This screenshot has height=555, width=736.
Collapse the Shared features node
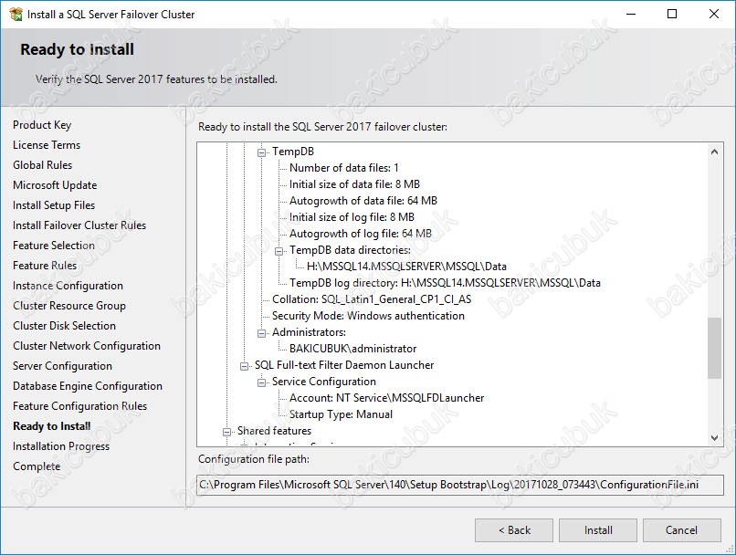coord(226,432)
